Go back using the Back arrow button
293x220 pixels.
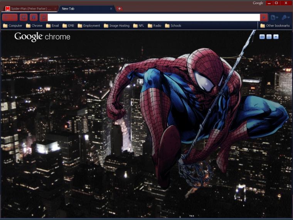(6, 18)
